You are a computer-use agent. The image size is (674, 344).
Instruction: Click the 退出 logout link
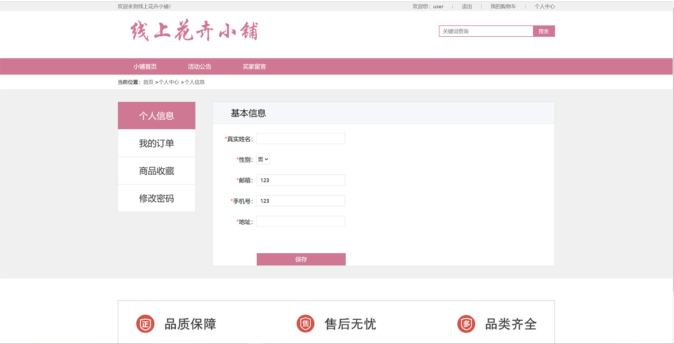[x=467, y=6]
